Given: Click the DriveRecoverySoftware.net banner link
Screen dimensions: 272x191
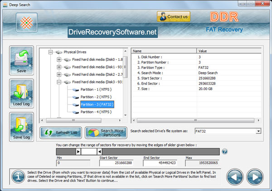Looking at the screenshot, I should [112, 32].
